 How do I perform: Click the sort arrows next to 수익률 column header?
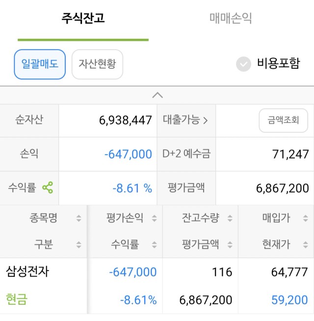(155, 244)
